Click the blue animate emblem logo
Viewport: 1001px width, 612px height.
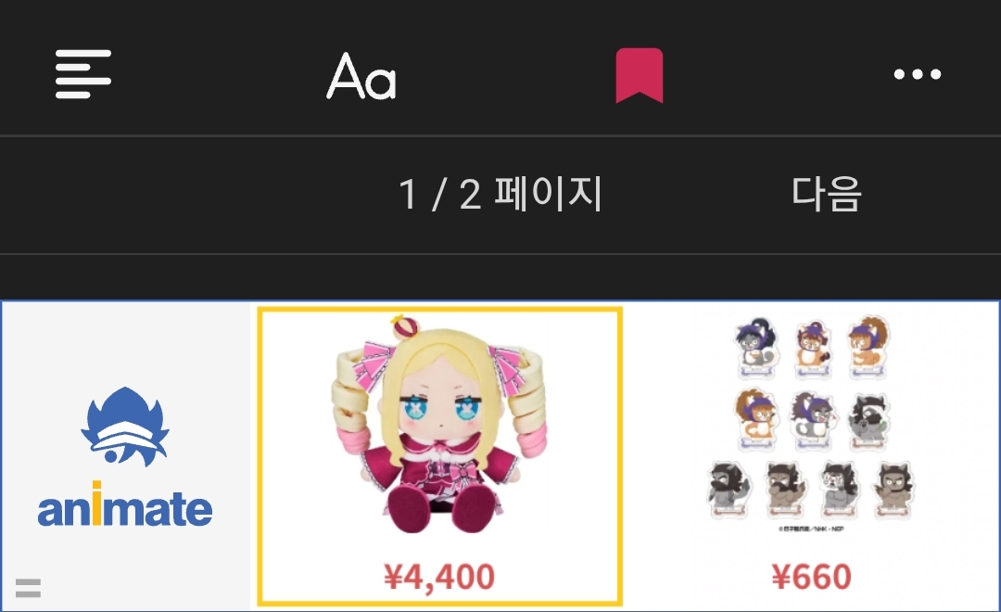pyautogui.click(x=125, y=427)
